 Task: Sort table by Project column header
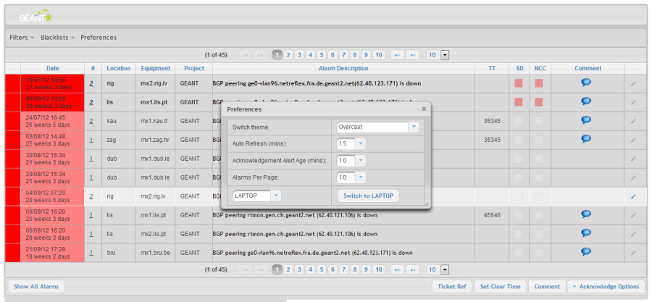click(x=193, y=69)
